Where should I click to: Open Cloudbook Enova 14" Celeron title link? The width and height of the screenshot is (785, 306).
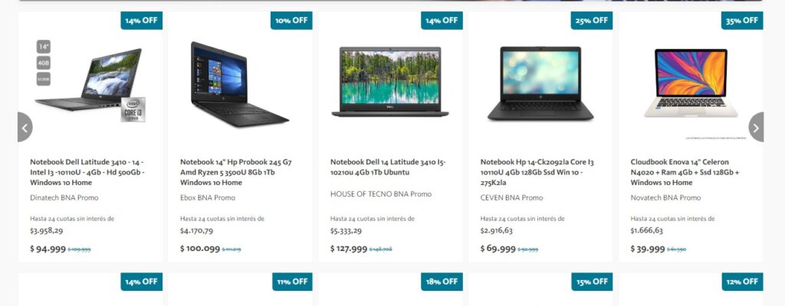(685, 172)
